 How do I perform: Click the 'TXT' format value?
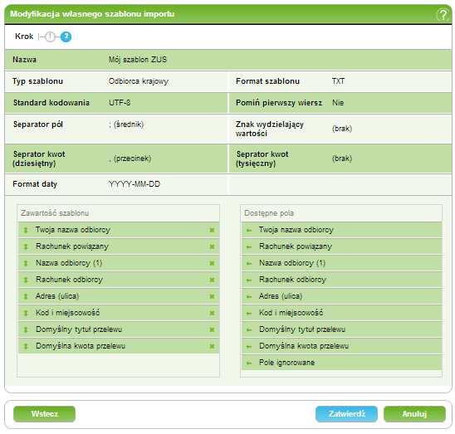tap(339, 81)
